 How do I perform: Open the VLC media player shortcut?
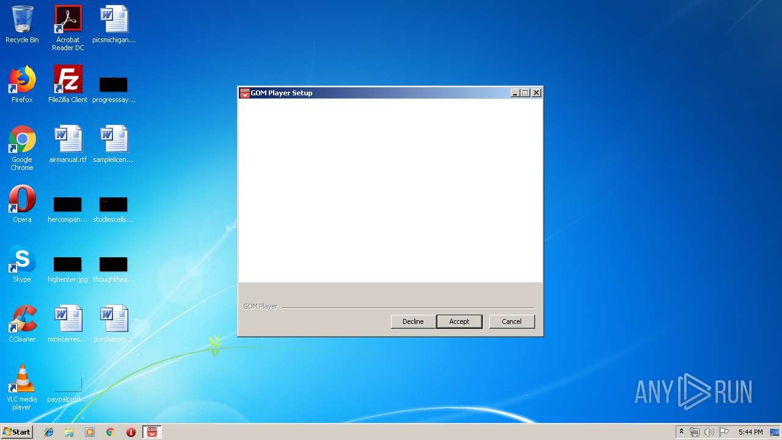coord(22,387)
